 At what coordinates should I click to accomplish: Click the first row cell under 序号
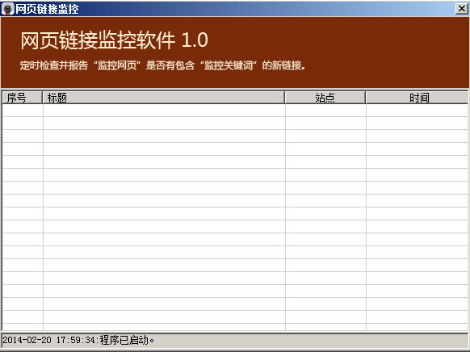tap(23, 111)
